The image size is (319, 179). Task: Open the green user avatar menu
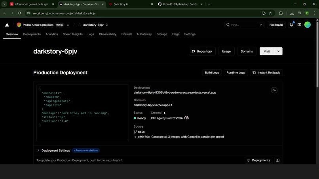tap(308, 24)
